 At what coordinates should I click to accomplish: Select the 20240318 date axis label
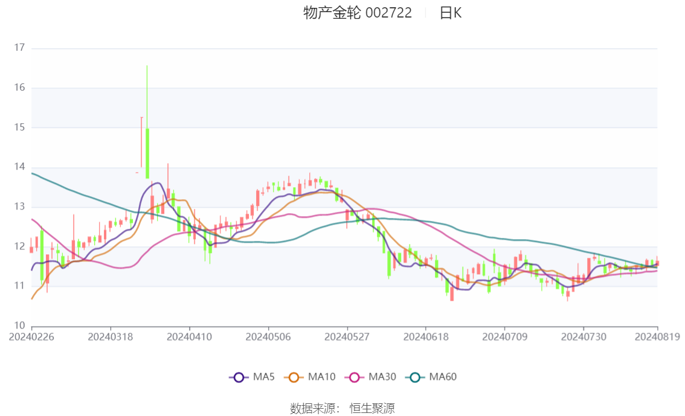[111, 337]
